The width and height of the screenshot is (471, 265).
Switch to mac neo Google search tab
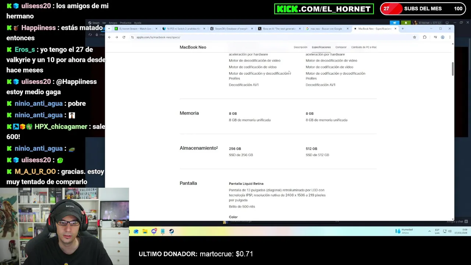pyautogui.click(x=327, y=29)
